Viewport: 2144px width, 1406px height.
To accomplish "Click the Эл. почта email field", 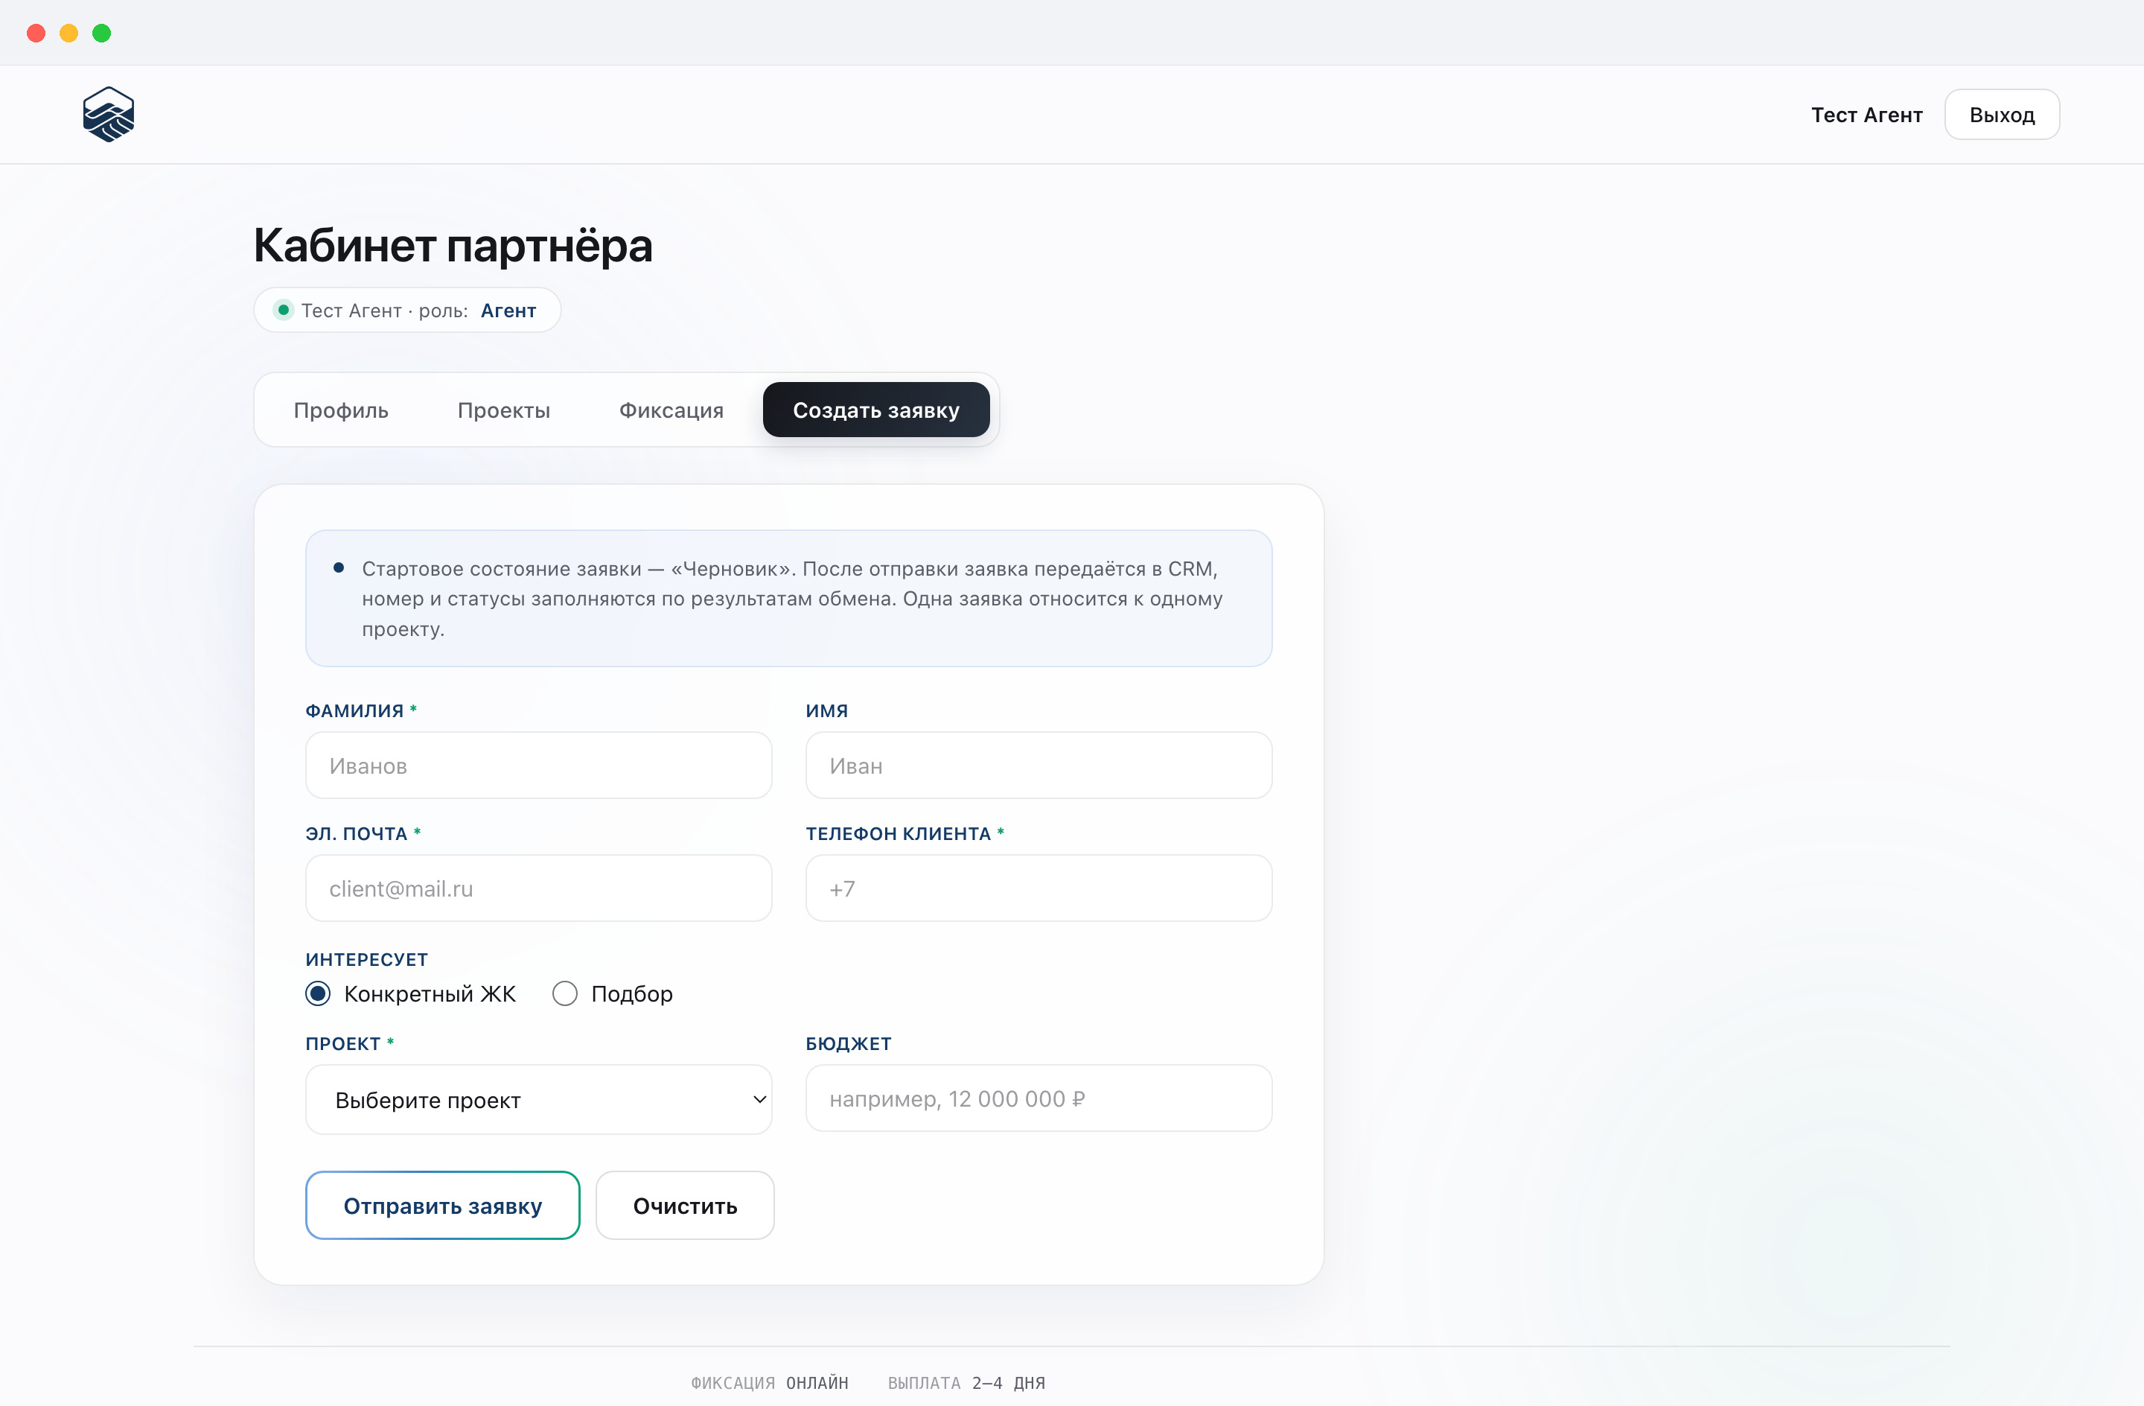I will click(539, 888).
